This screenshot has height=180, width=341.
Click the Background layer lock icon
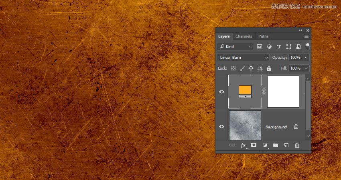pos(296,126)
